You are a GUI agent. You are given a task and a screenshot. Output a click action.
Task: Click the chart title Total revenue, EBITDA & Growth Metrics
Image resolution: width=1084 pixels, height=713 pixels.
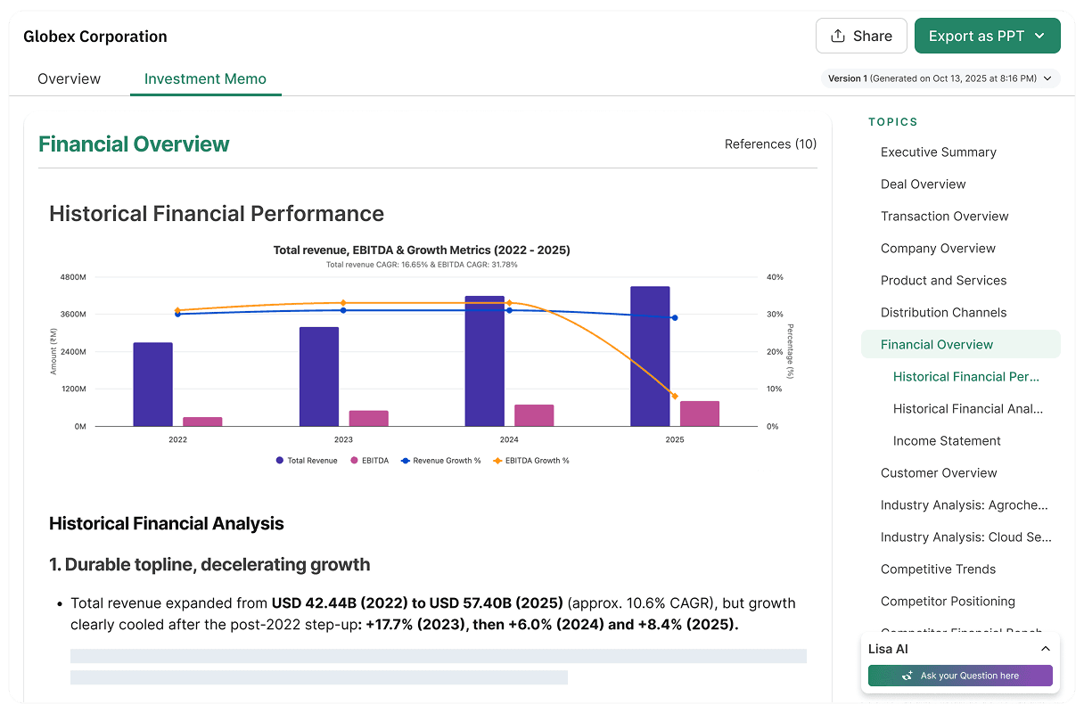point(422,250)
